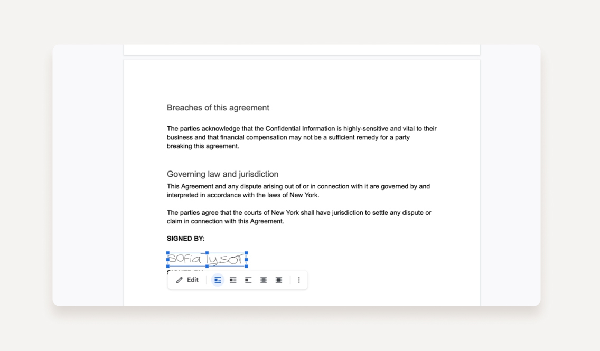Click the line starting 'The parties agree that the courts'
This screenshot has height=351, width=600.
299,212
